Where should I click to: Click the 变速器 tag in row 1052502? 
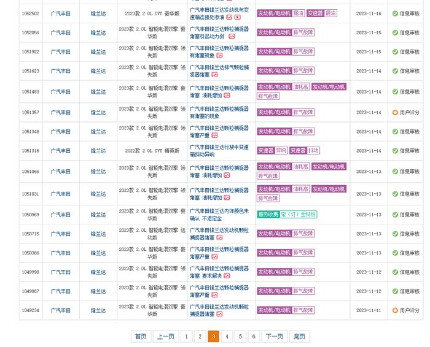tap(315, 13)
